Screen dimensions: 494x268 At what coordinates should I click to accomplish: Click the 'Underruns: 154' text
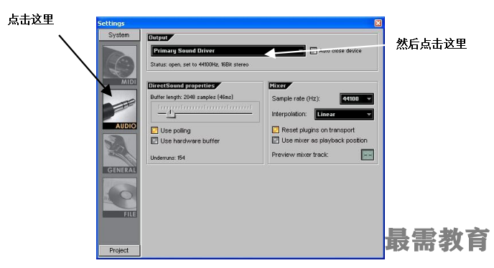(167, 158)
